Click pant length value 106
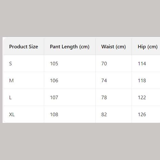 coord(54,81)
